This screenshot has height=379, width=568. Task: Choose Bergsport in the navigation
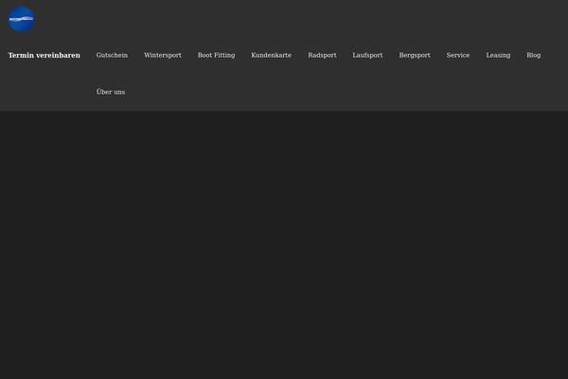click(x=415, y=56)
